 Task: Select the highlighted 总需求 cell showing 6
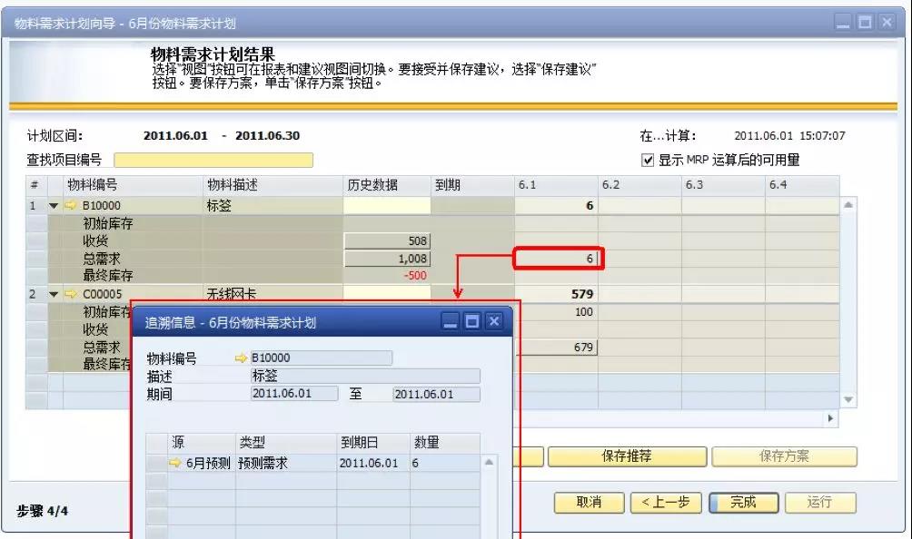(x=559, y=260)
